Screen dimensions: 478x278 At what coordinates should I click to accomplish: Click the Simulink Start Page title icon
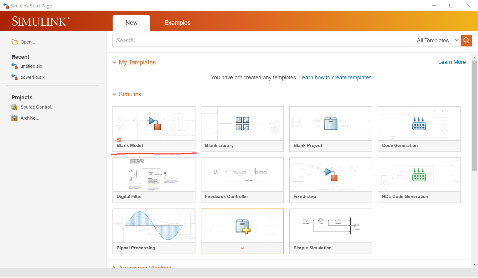(6, 6)
